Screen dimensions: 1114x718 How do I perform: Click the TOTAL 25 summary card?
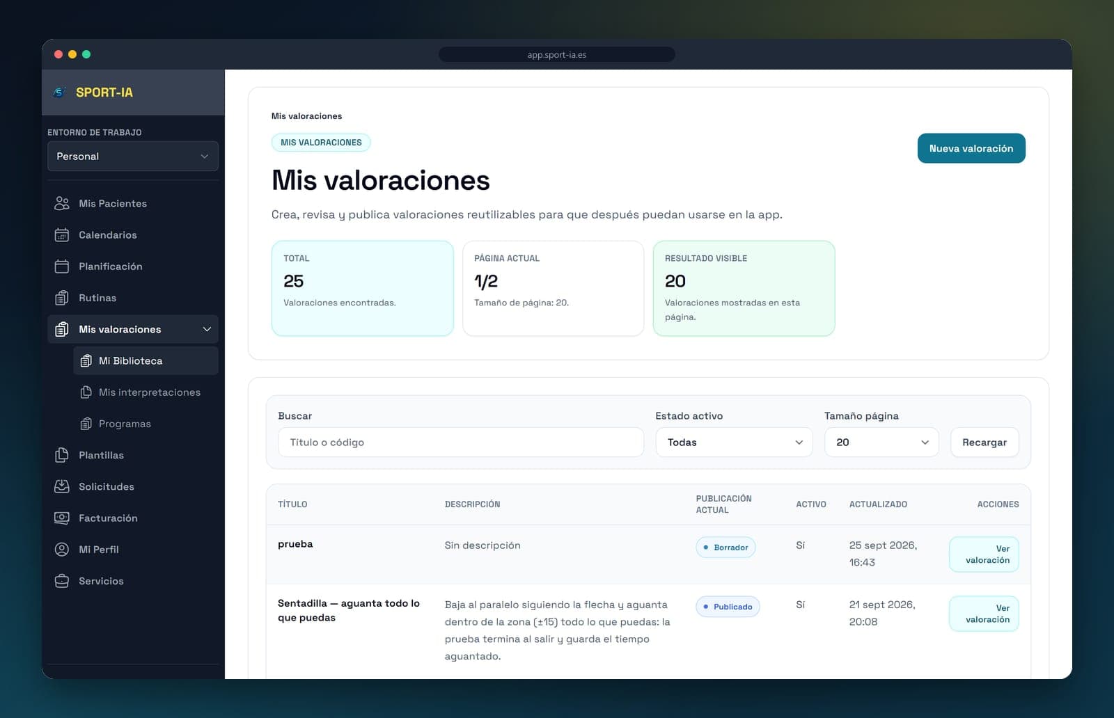pos(362,288)
